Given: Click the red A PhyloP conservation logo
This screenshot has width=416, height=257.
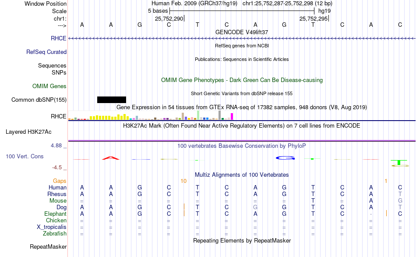Looking at the screenshot, I should pos(111,158).
